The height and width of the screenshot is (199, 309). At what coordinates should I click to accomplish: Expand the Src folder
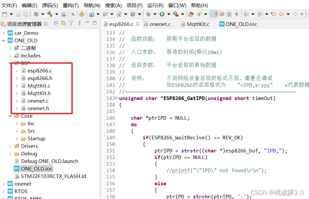(x=17, y=131)
